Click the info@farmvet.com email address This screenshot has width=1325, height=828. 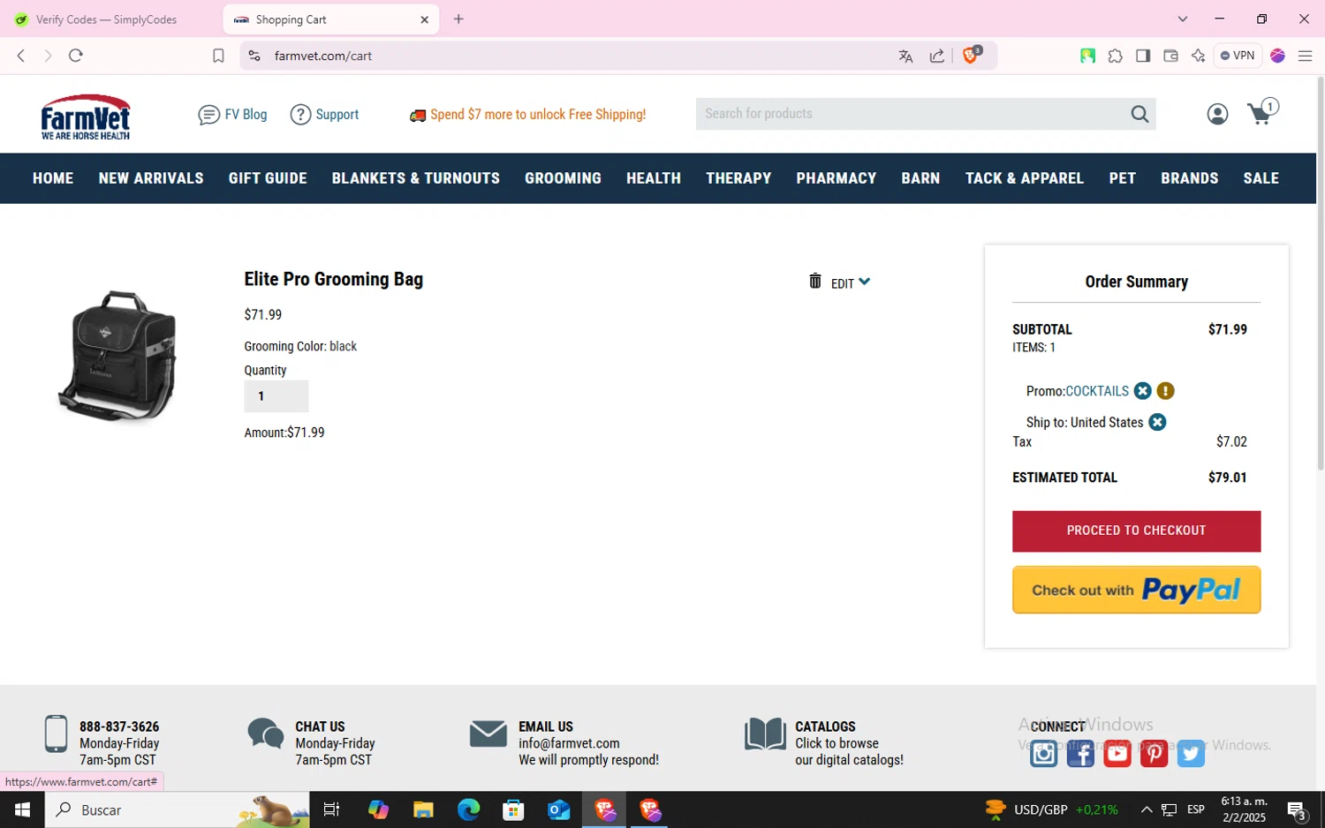569,743
